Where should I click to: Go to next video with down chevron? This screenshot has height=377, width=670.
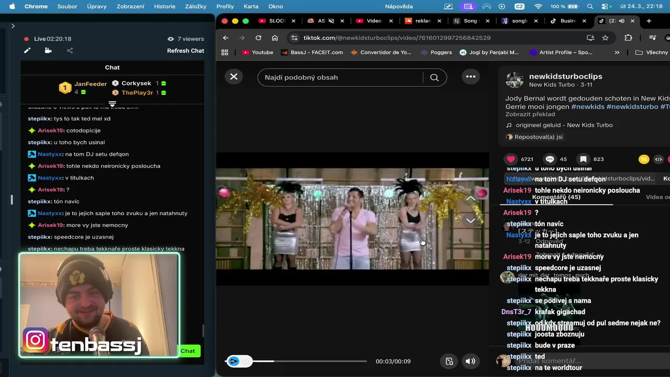click(x=471, y=220)
